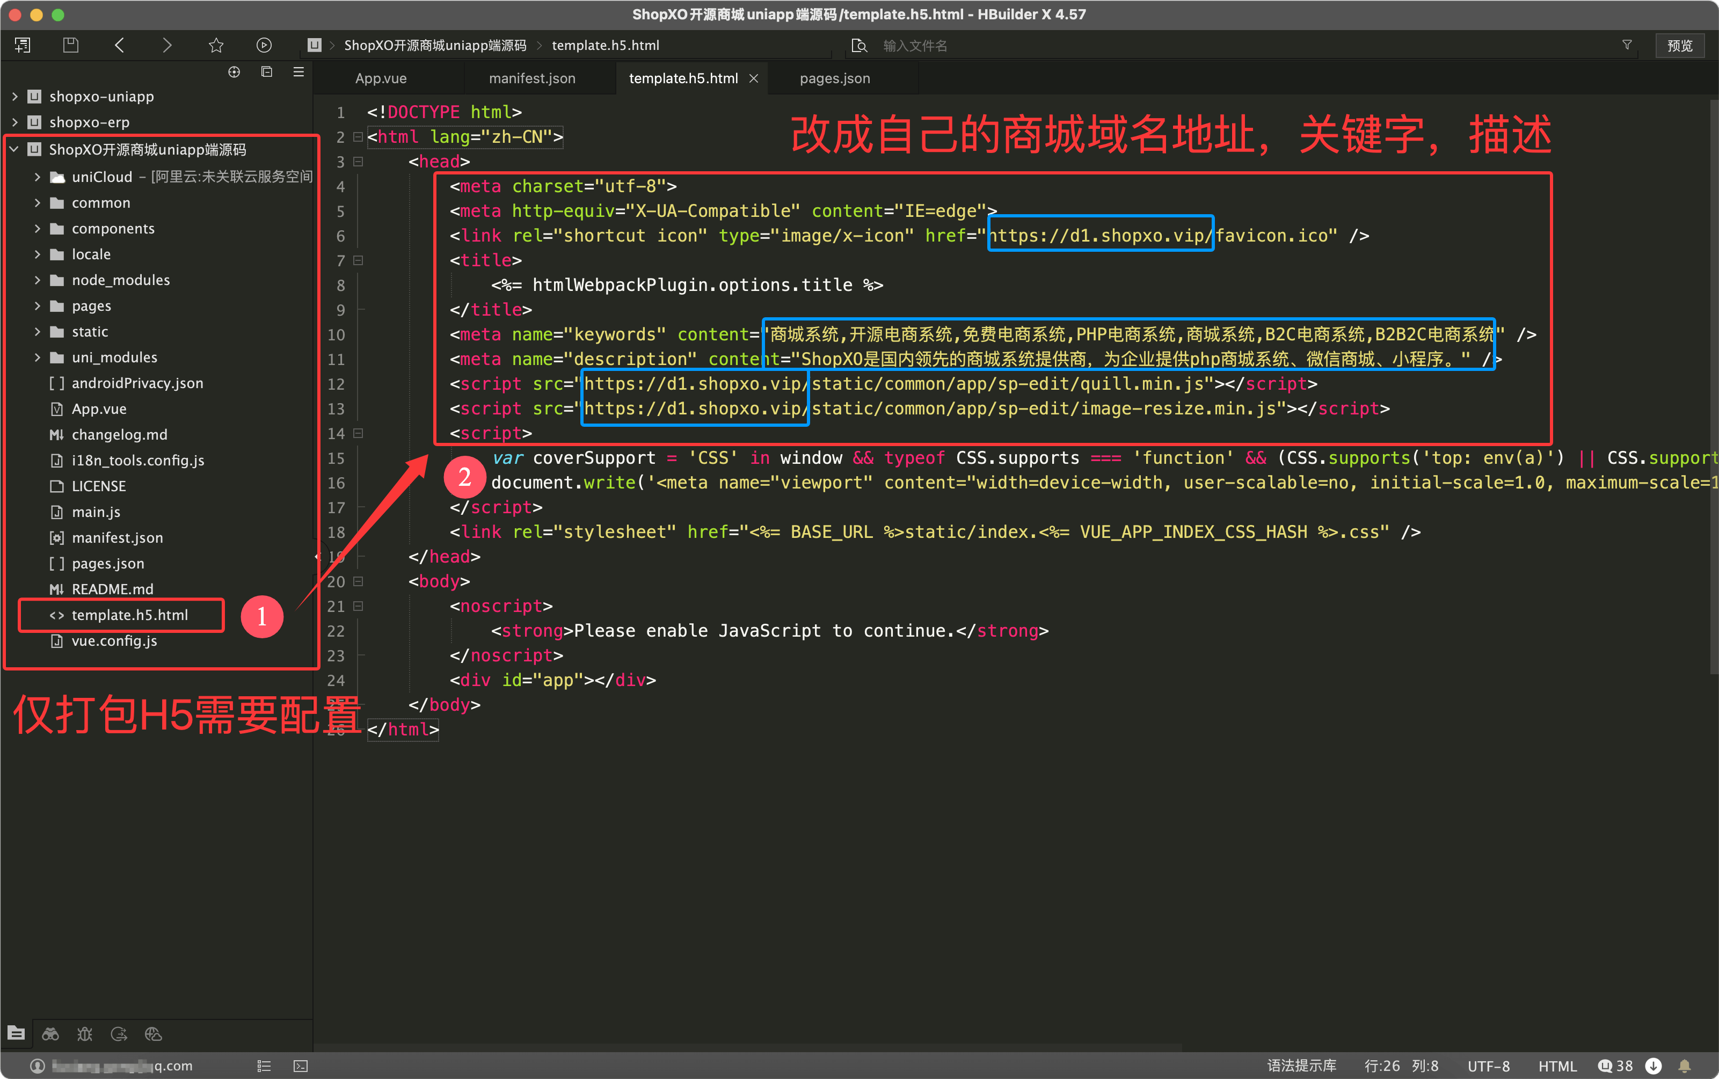This screenshot has height=1079, width=1719.
Task: Open changelog.md in file tree
Action: click(119, 435)
